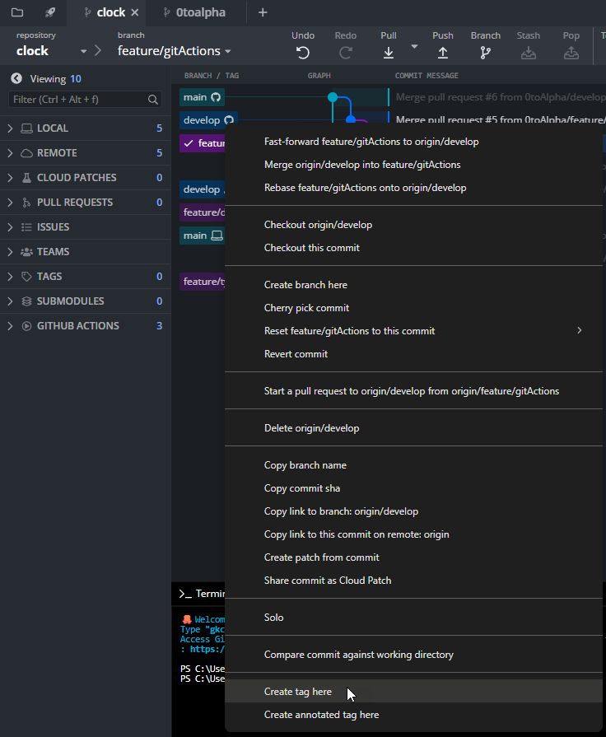Open the Pull options dropdown arrow
606x737 pixels.
[414, 47]
